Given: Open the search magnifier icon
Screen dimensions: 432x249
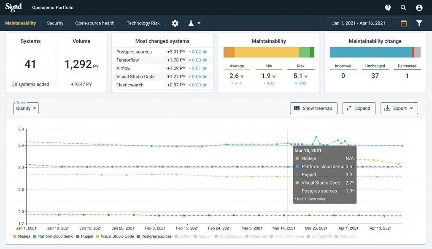Looking at the screenshot, I should 403,8.
